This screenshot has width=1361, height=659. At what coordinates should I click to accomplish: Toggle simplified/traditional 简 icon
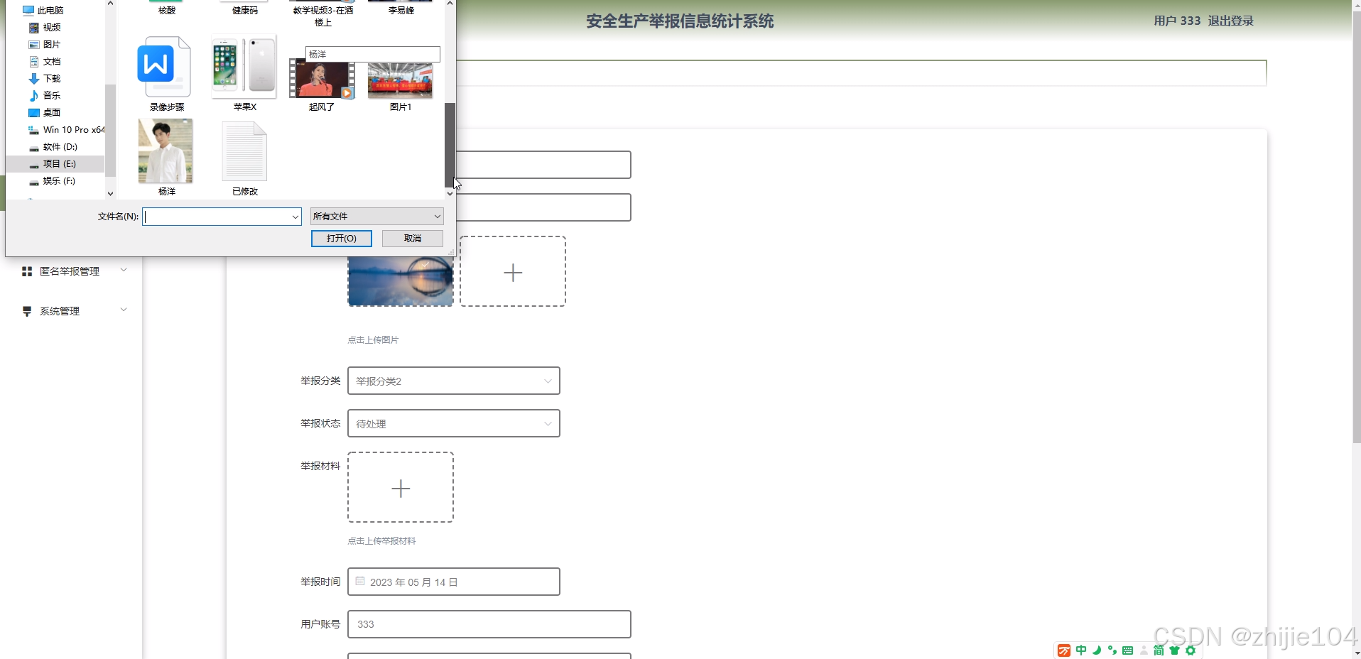click(1159, 650)
